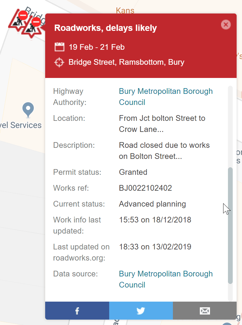Click the 19 Feb - 21 Feb date range

97,47
